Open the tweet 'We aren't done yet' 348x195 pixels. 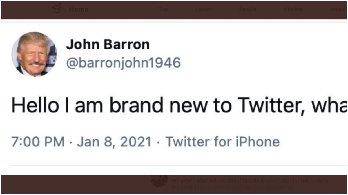(249, 181)
